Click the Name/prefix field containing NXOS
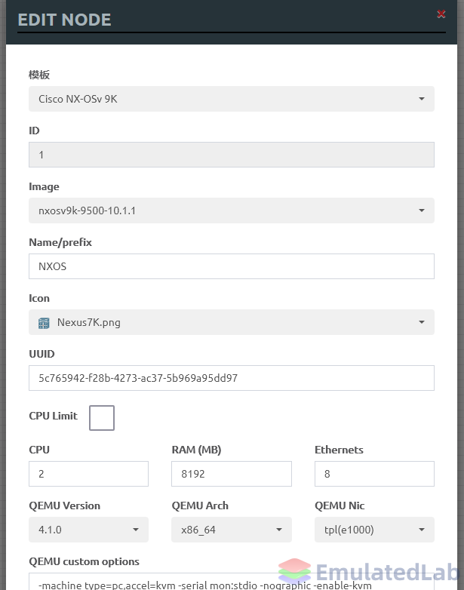464x590 pixels. (x=232, y=266)
